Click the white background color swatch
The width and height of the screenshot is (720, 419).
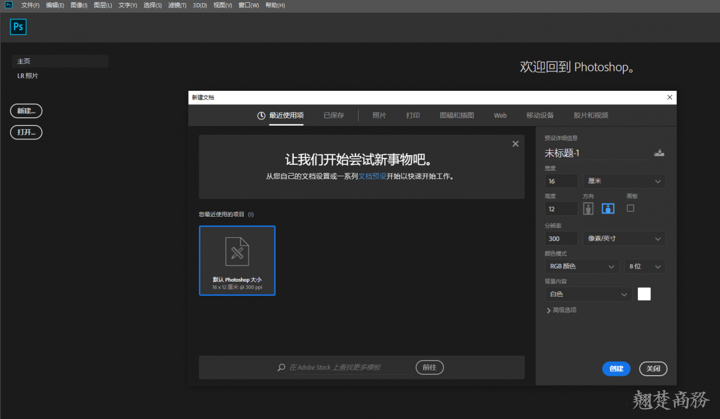pos(644,294)
